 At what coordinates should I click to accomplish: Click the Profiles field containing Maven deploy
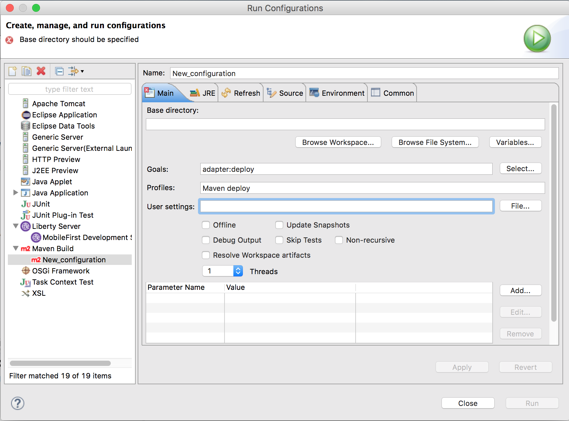coord(373,188)
